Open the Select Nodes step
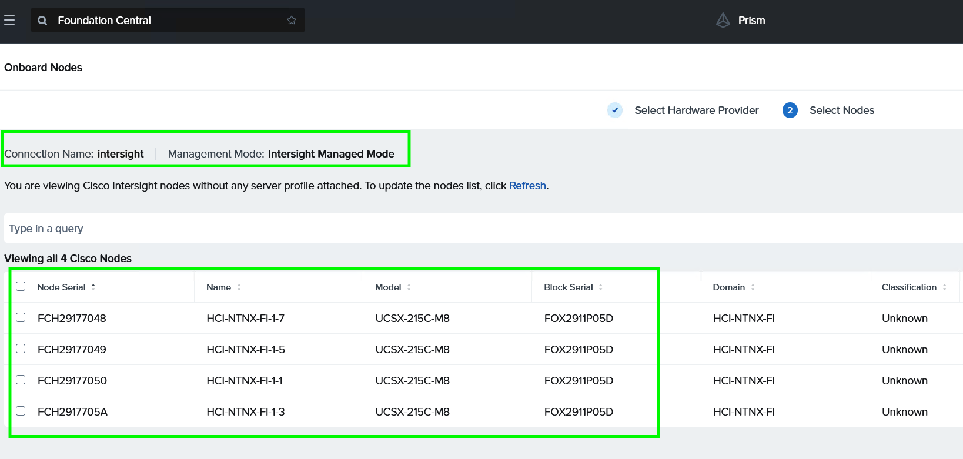 pos(841,110)
